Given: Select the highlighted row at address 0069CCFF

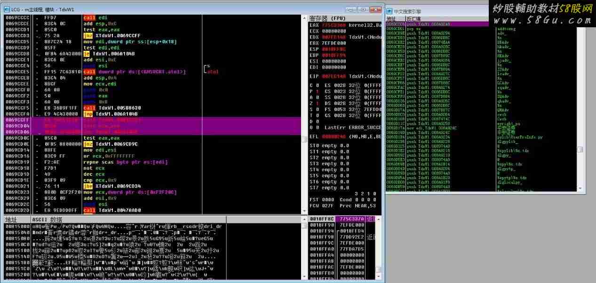Looking at the screenshot, I should coord(152,120).
